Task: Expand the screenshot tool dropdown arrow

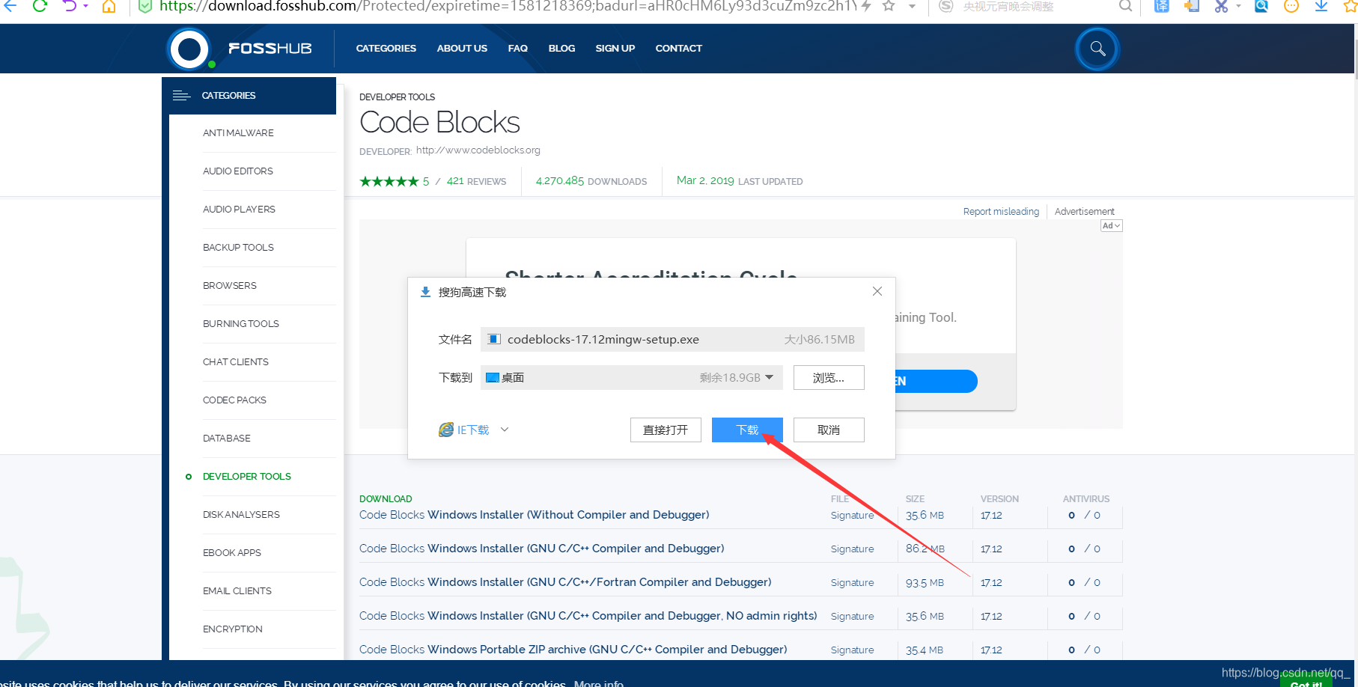Action: click(x=1238, y=6)
